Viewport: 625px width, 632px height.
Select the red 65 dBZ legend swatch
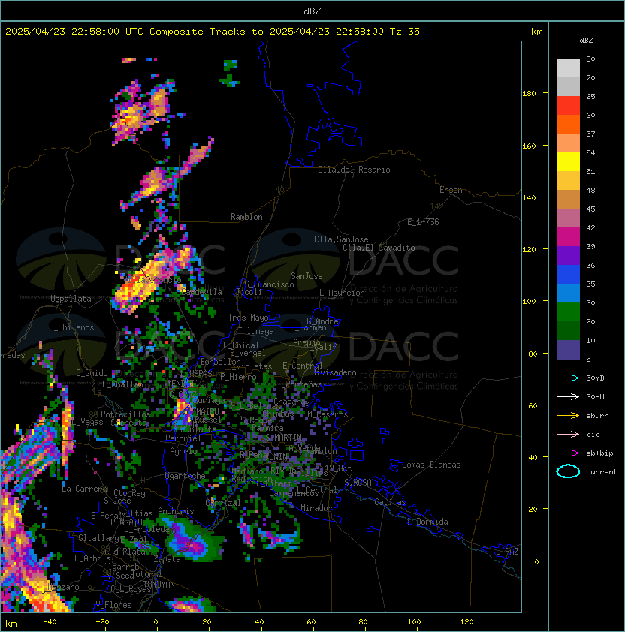tap(568, 105)
